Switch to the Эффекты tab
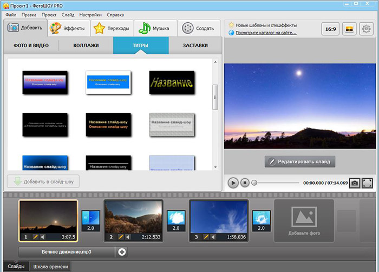379x272 pixels. point(69,28)
